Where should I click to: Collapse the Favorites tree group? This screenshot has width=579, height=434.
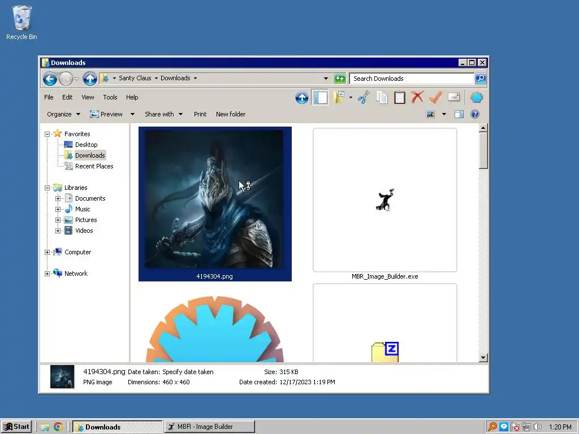coord(47,134)
